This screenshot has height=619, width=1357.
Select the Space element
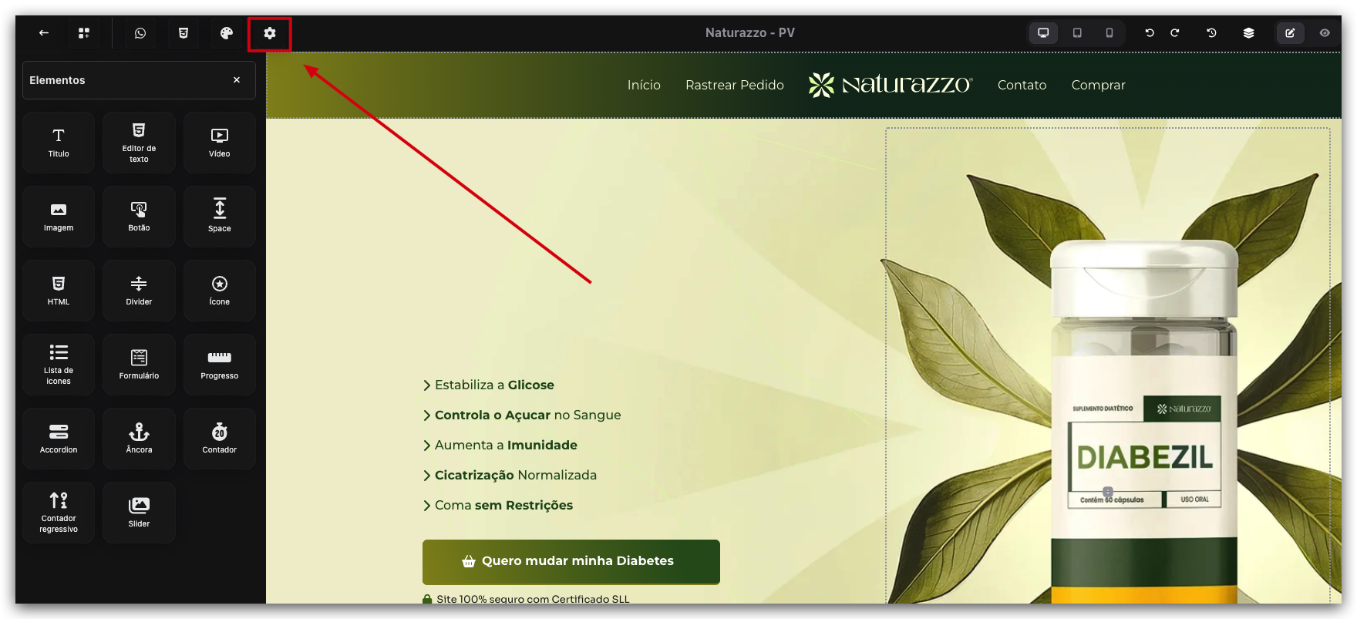coord(220,217)
